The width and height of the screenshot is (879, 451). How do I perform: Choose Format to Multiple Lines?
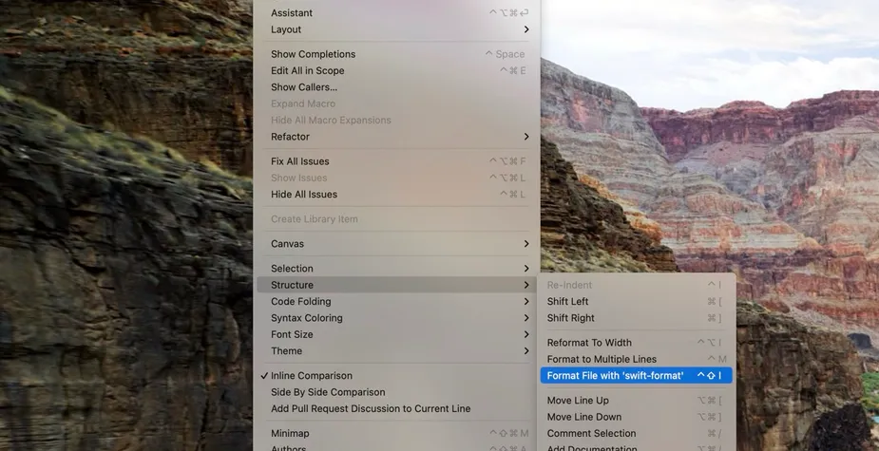637,359
